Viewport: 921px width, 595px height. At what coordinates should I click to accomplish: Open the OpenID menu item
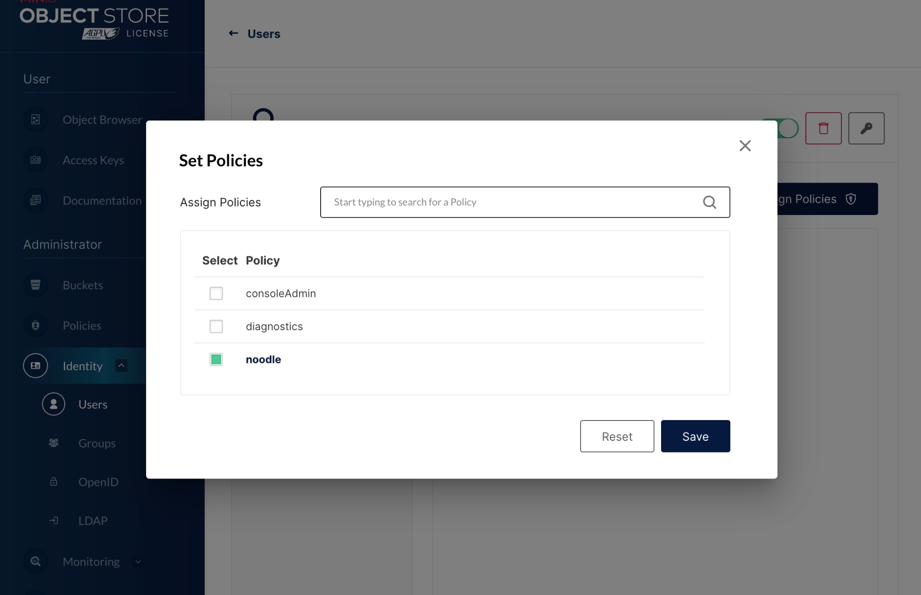point(98,482)
